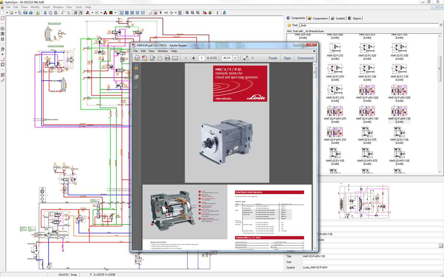Open HydroSym Modify menu
The height and width of the screenshot is (277, 444).
35,7
